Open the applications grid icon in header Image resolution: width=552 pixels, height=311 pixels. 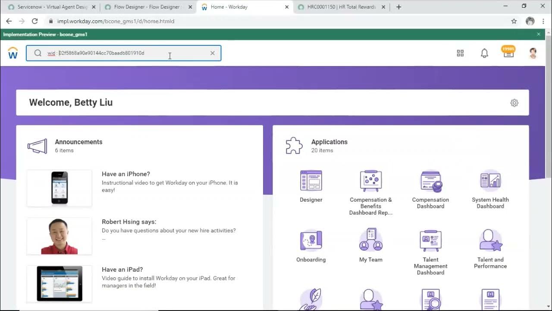(460, 53)
